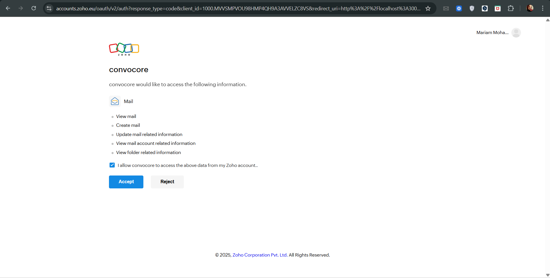
Task: Click the 'Mail' label text
Action: click(128, 101)
